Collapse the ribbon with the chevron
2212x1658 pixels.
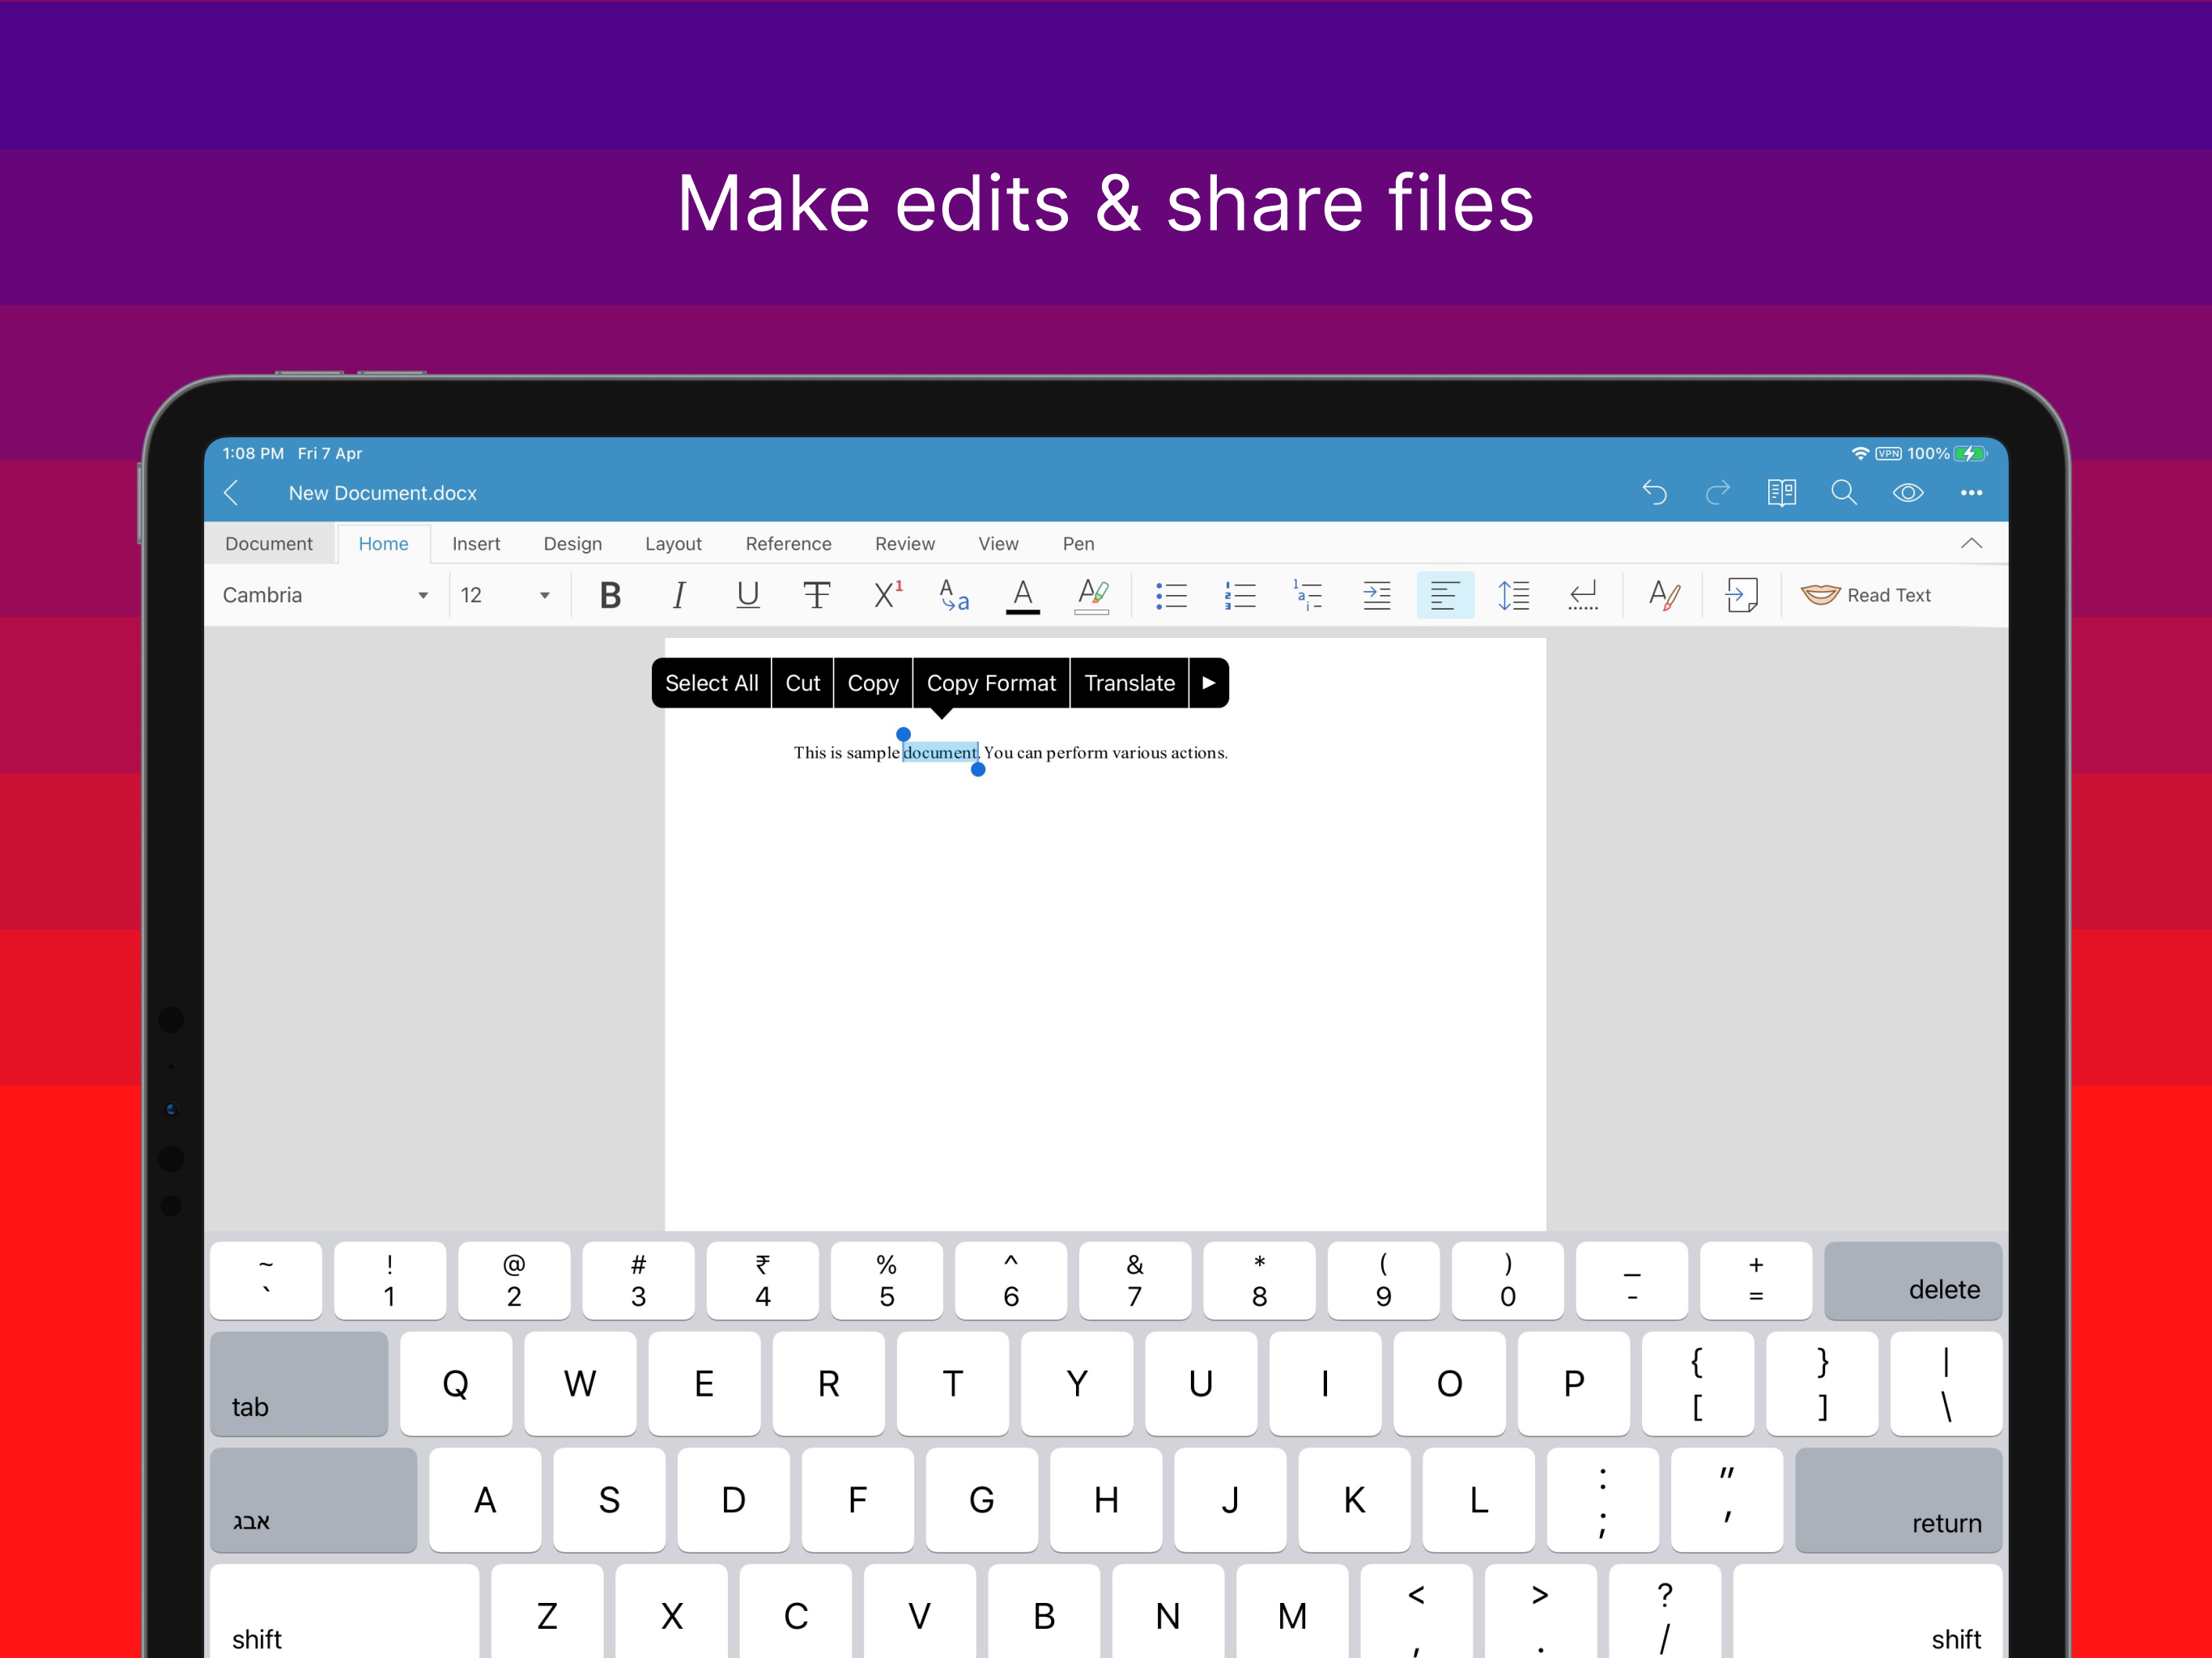[1971, 543]
